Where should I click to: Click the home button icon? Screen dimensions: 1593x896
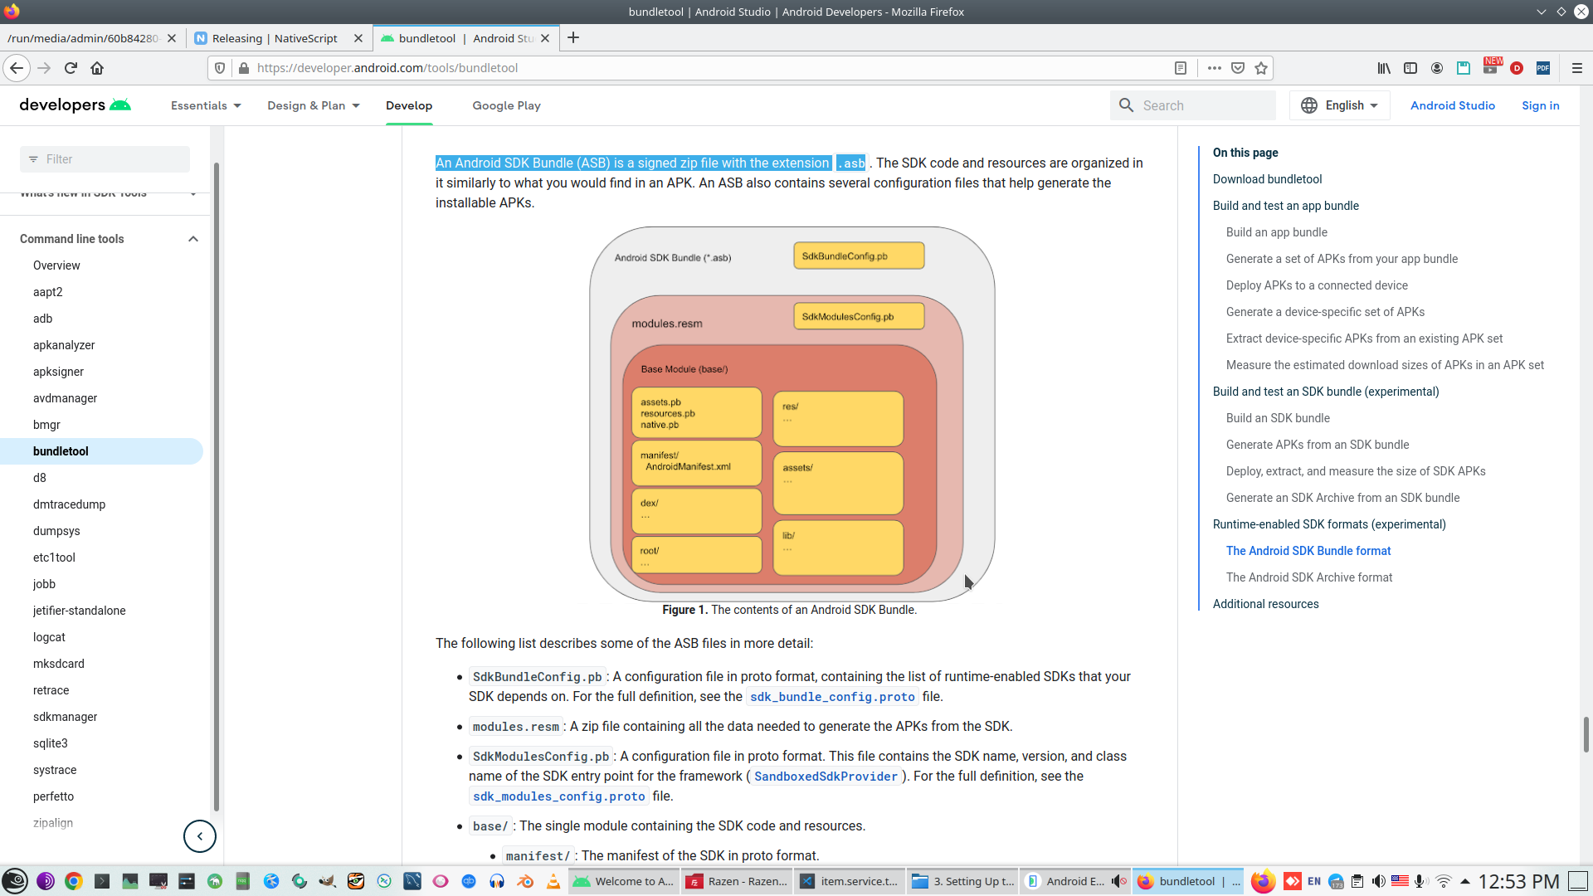pyautogui.click(x=97, y=68)
